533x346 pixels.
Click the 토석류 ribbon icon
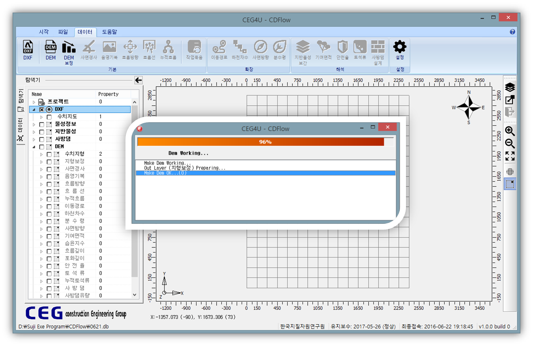coord(360,50)
